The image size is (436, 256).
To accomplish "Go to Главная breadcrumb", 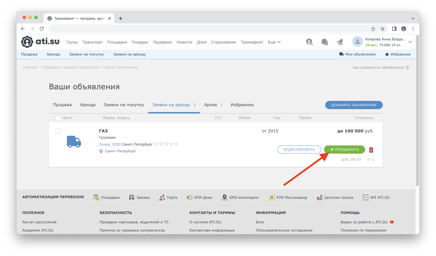I will (30, 67).
